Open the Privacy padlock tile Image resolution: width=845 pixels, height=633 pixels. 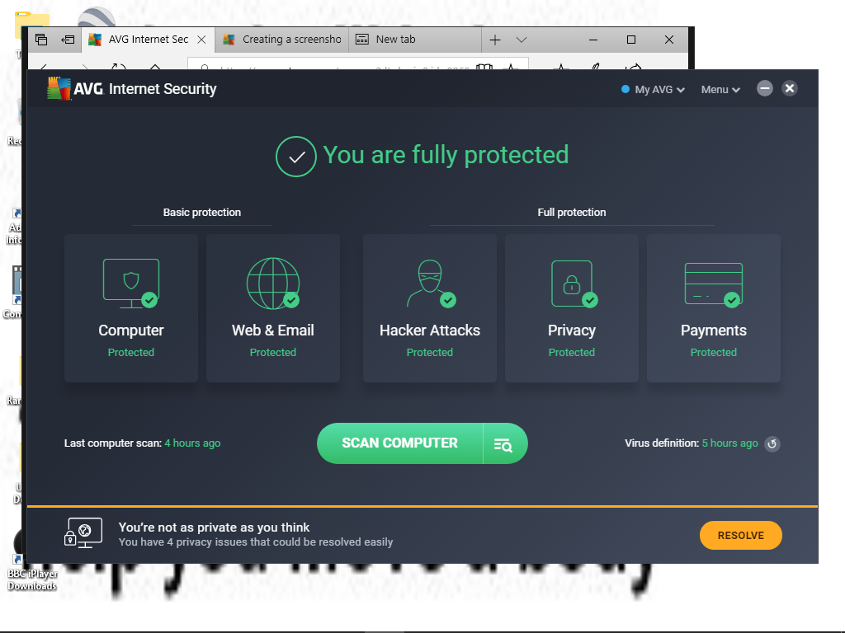point(571,308)
